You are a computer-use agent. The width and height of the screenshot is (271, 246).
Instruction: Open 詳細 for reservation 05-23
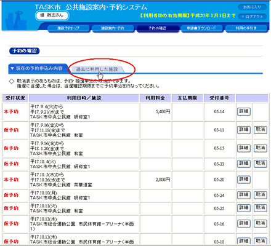pos(244,164)
